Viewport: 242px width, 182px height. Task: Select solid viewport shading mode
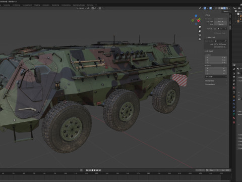pos(222,8)
